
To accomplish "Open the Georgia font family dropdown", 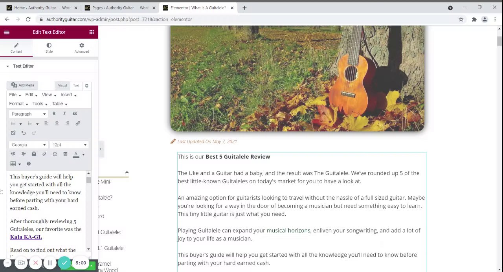I will tap(28, 145).
